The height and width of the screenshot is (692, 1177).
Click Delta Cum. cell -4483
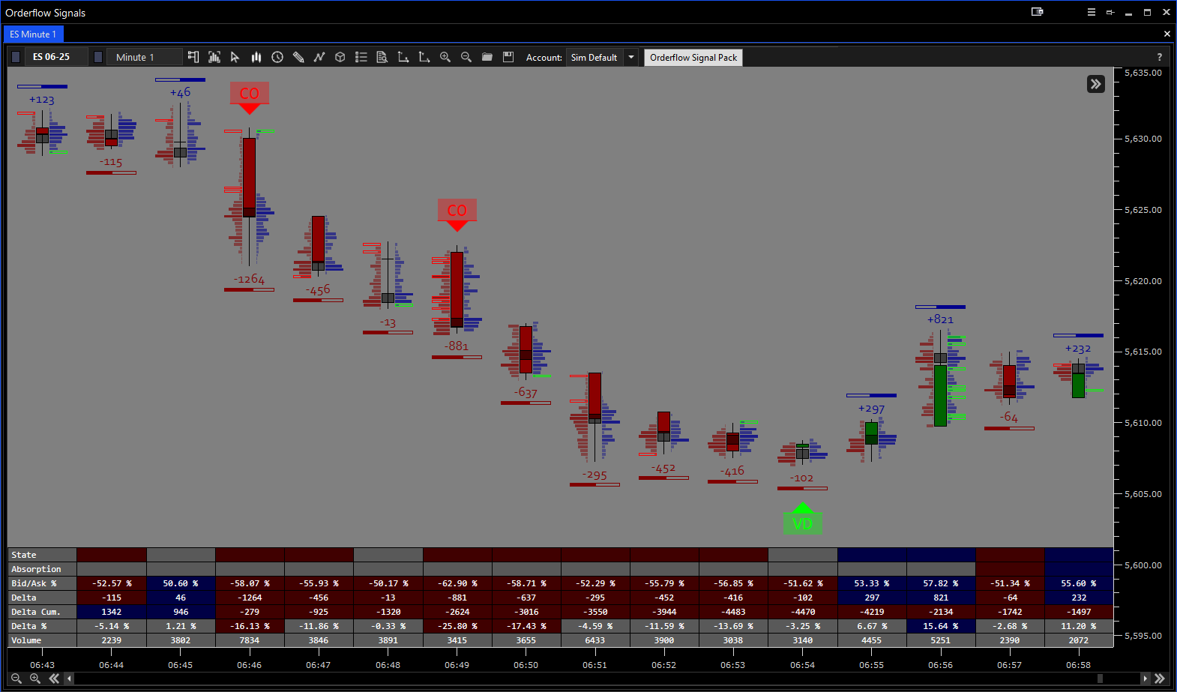point(733,612)
